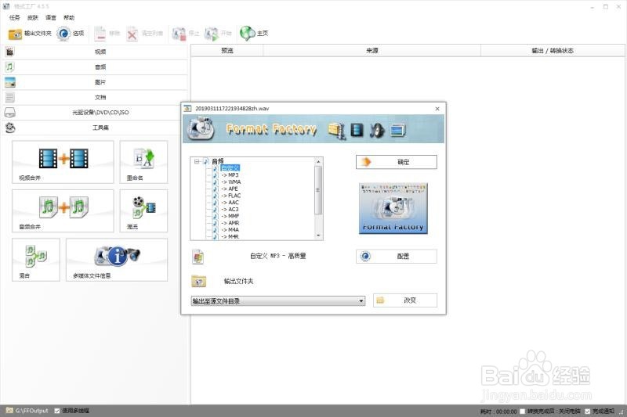Image resolution: width=627 pixels, height=417 pixels.
Task: Click the 移除 remove toolbar icon
Action: 100,34
